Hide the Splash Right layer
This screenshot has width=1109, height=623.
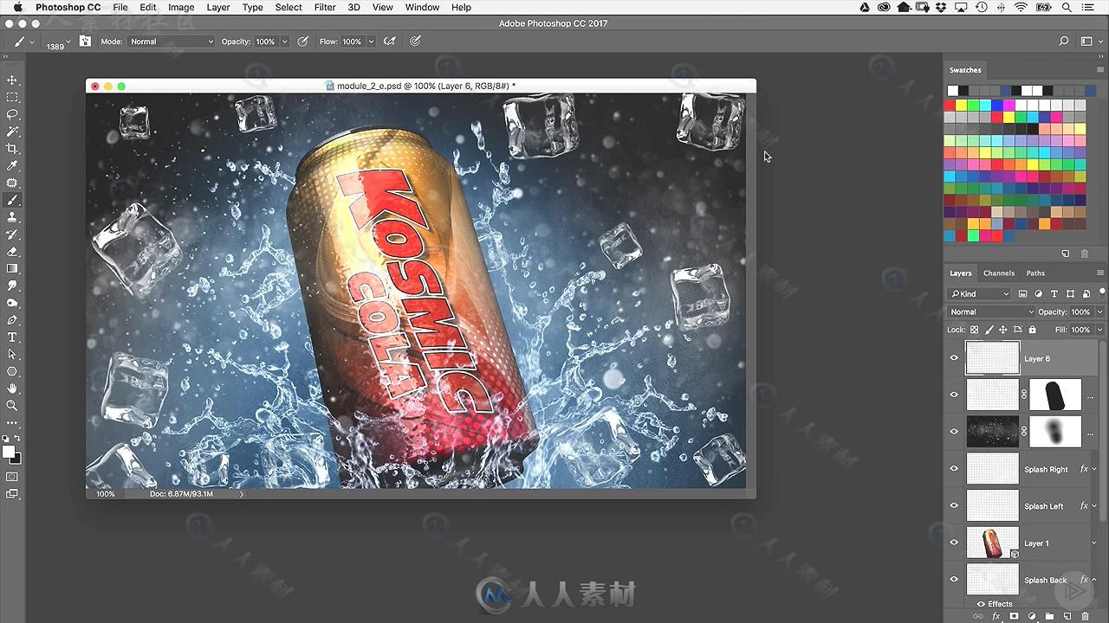pos(954,469)
